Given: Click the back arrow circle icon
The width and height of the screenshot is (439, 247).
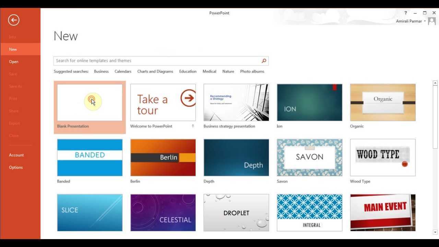Looking at the screenshot, I should (x=14, y=20).
